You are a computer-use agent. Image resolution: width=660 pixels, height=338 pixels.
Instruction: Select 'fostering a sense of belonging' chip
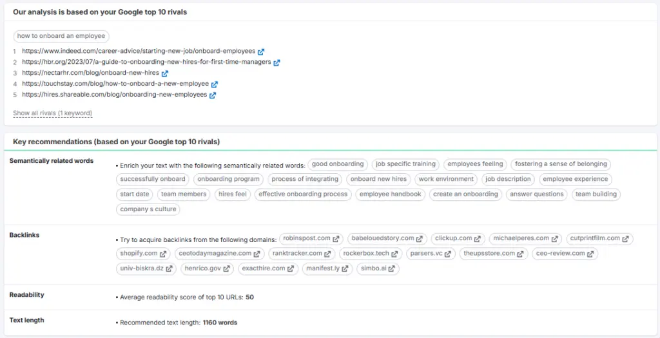(x=561, y=164)
